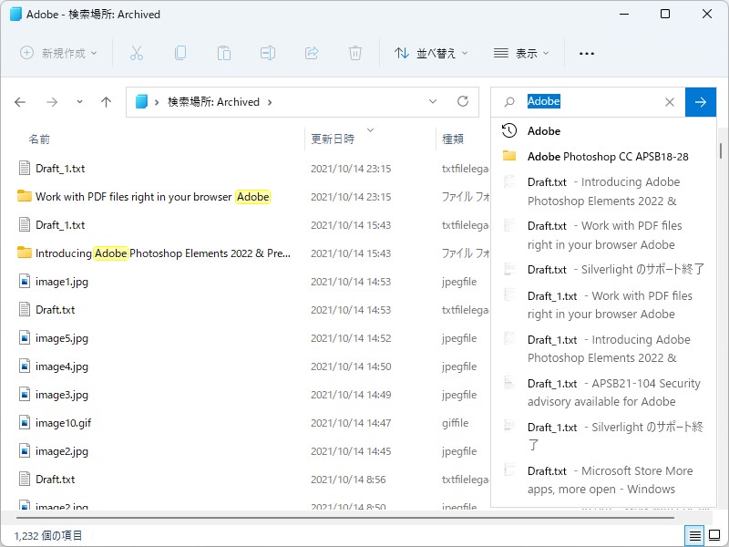Expand the address bar history dropdown
Screen dimensions: 729x547
coord(432,101)
